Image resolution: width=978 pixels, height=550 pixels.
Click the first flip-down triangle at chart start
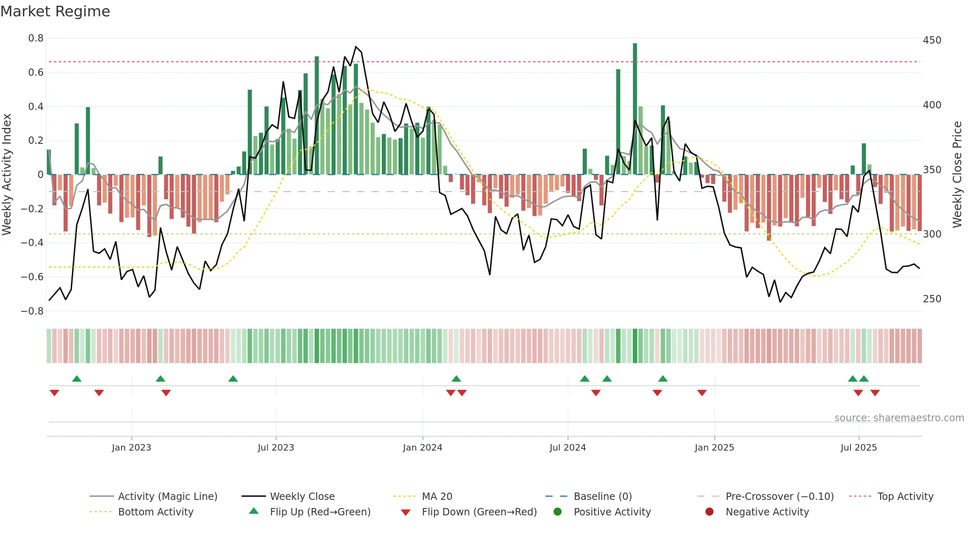tap(54, 393)
